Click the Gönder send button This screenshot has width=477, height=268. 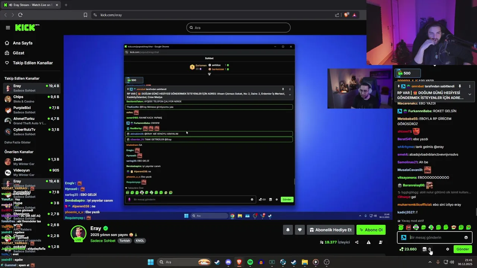tap(462, 249)
